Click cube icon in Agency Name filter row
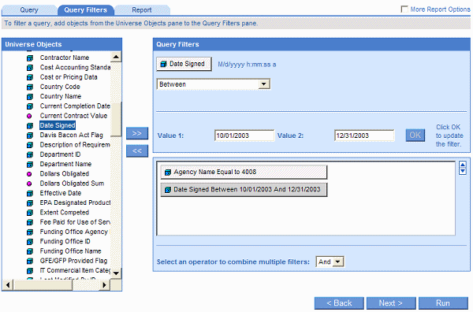 pyautogui.click(x=168, y=173)
